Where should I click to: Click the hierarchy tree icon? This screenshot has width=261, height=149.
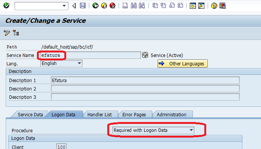point(16,33)
